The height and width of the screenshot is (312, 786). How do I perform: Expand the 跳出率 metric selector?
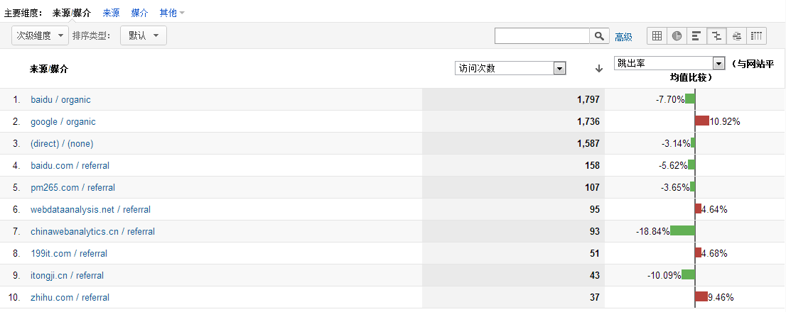(x=669, y=63)
